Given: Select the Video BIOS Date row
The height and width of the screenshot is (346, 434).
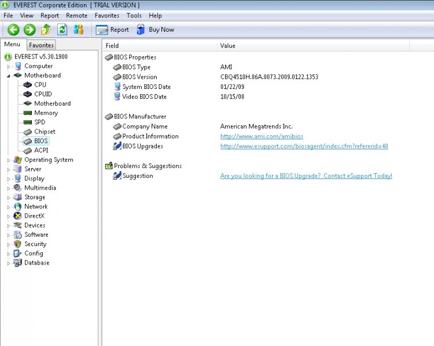Looking at the screenshot, I should pyautogui.click(x=179, y=96).
